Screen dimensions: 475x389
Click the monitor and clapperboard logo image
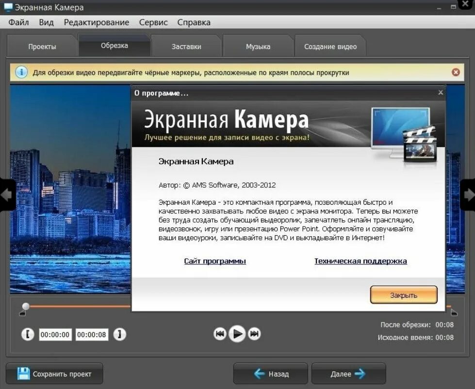(404, 134)
